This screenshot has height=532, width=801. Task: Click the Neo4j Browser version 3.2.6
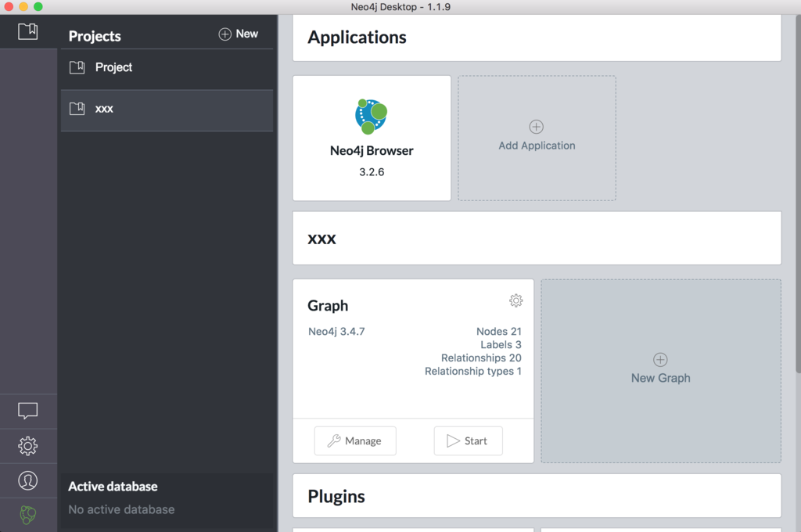[372, 172]
